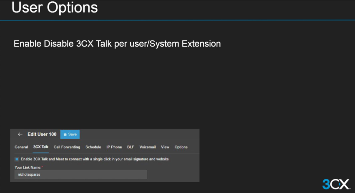Viewport: 355px width, 193px height.
Task: Click the Your Link Name input field
Action: [80, 175]
